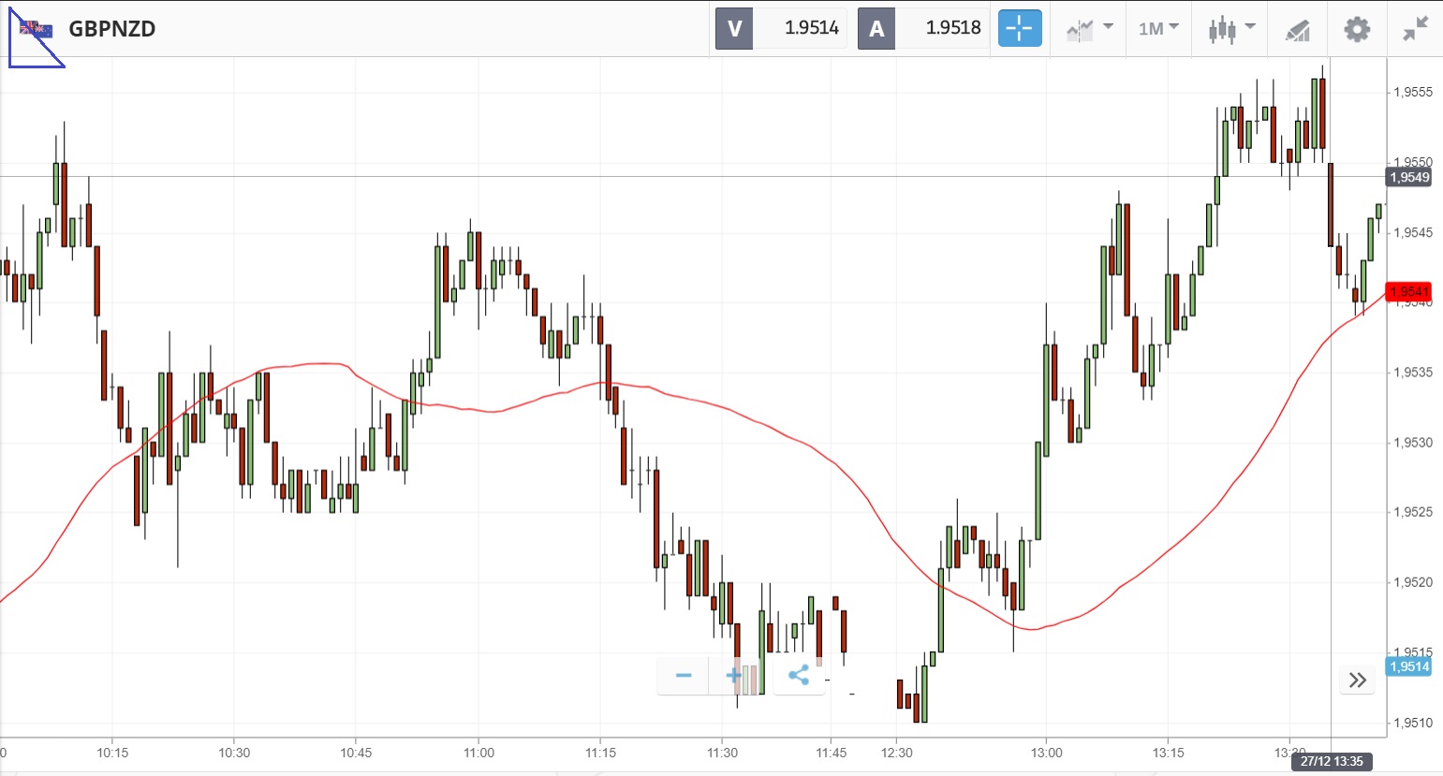The image size is (1443, 776).
Task: Click the 27/12 13:35 time marker
Action: point(1331,761)
